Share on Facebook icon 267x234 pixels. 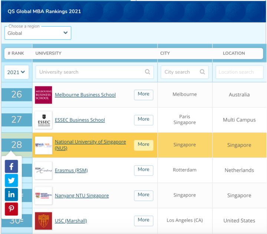pyautogui.click(x=11, y=166)
